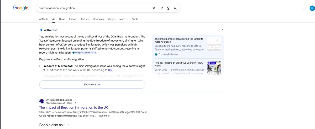Open the Videos tab

tap(112, 19)
